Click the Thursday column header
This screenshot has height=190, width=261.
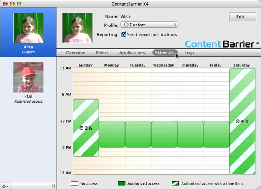click(190, 65)
